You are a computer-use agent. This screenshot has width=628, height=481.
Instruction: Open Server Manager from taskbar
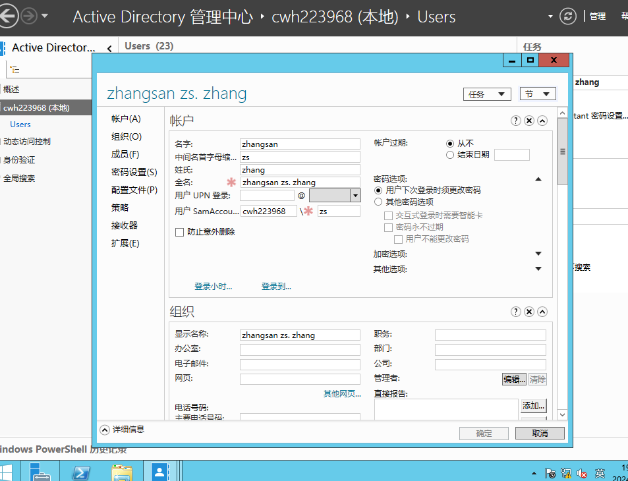(x=40, y=471)
